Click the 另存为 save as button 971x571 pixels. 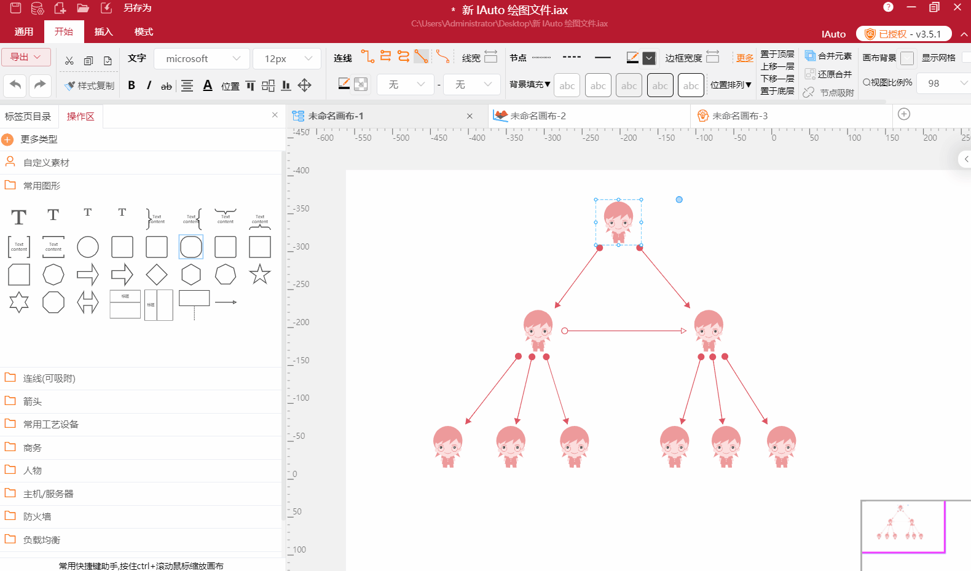[138, 8]
